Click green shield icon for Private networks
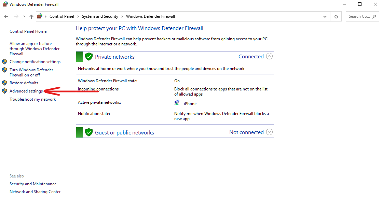Screen dimensions: 383x201 coord(89,57)
